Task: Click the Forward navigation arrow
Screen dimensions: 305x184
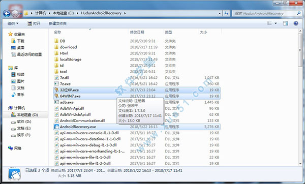Action: point(15,13)
